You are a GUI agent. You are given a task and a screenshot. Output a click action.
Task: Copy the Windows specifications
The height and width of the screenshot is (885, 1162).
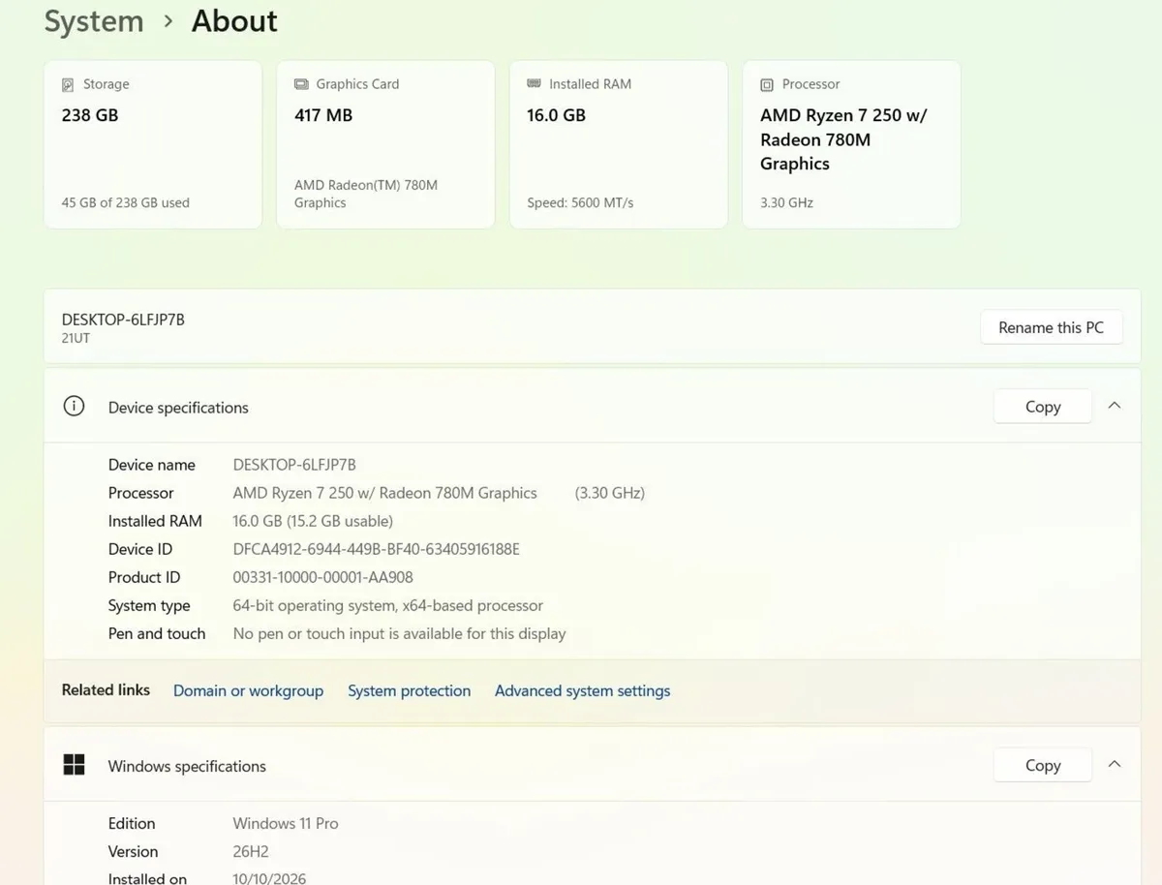[x=1043, y=765]
